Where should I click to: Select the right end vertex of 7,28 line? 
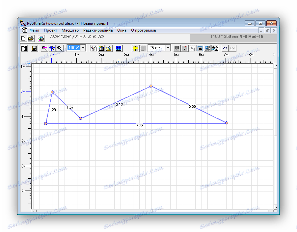(227, 123)
